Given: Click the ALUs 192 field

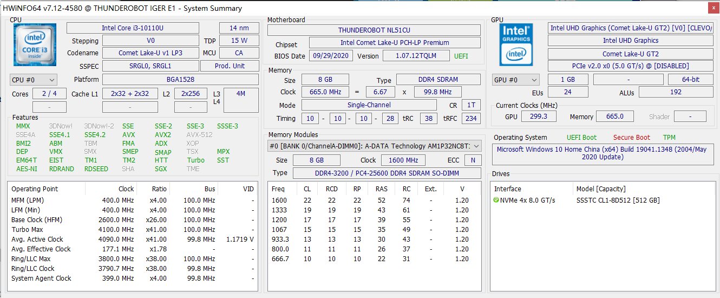Looking at the screenshot, I should click(676, 93).
